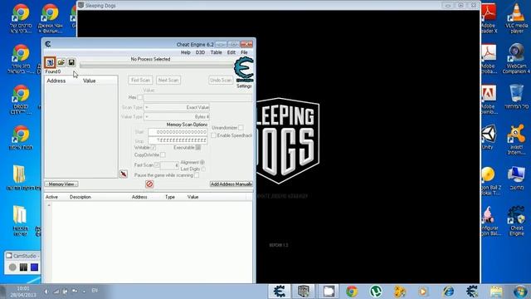Open the My Computer desktop icon

[516, 179]
